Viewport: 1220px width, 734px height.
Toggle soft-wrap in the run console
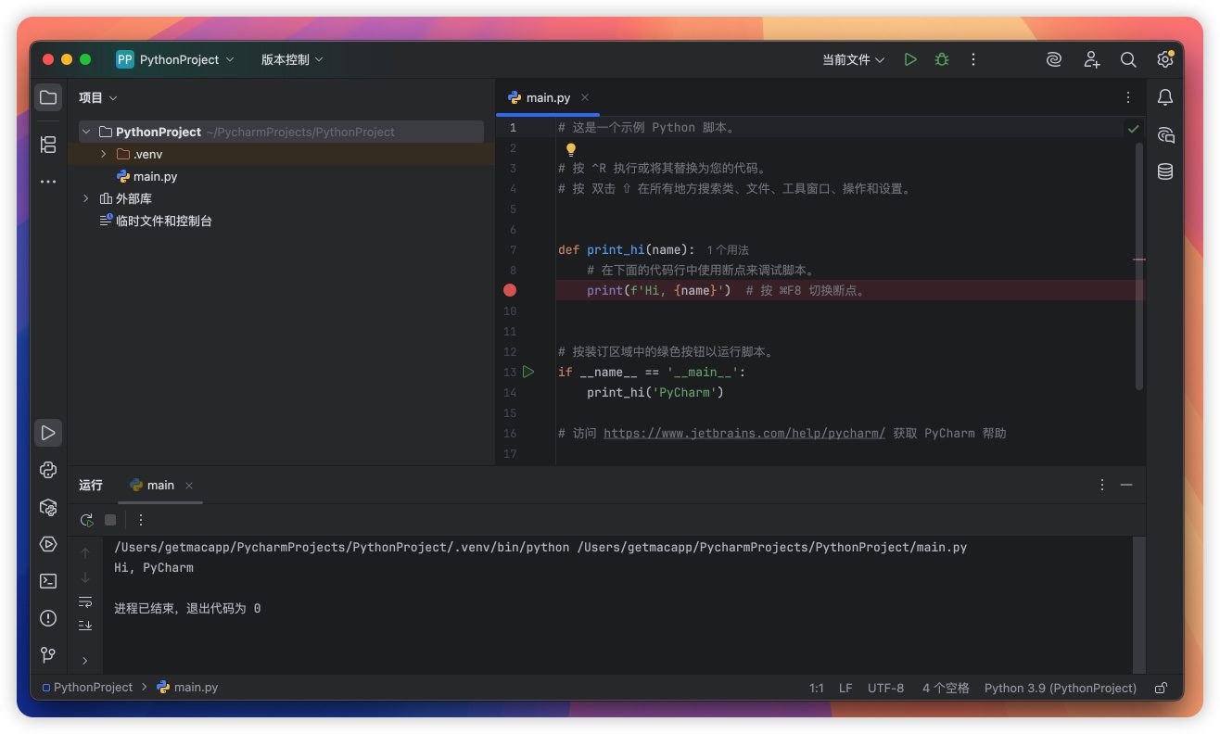tap(85, 601)
